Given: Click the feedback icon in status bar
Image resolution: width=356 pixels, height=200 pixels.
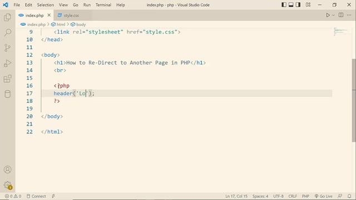Looking at the screenshot, I should 340,196.
